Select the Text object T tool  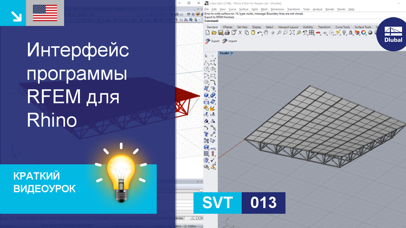[206, 134]
